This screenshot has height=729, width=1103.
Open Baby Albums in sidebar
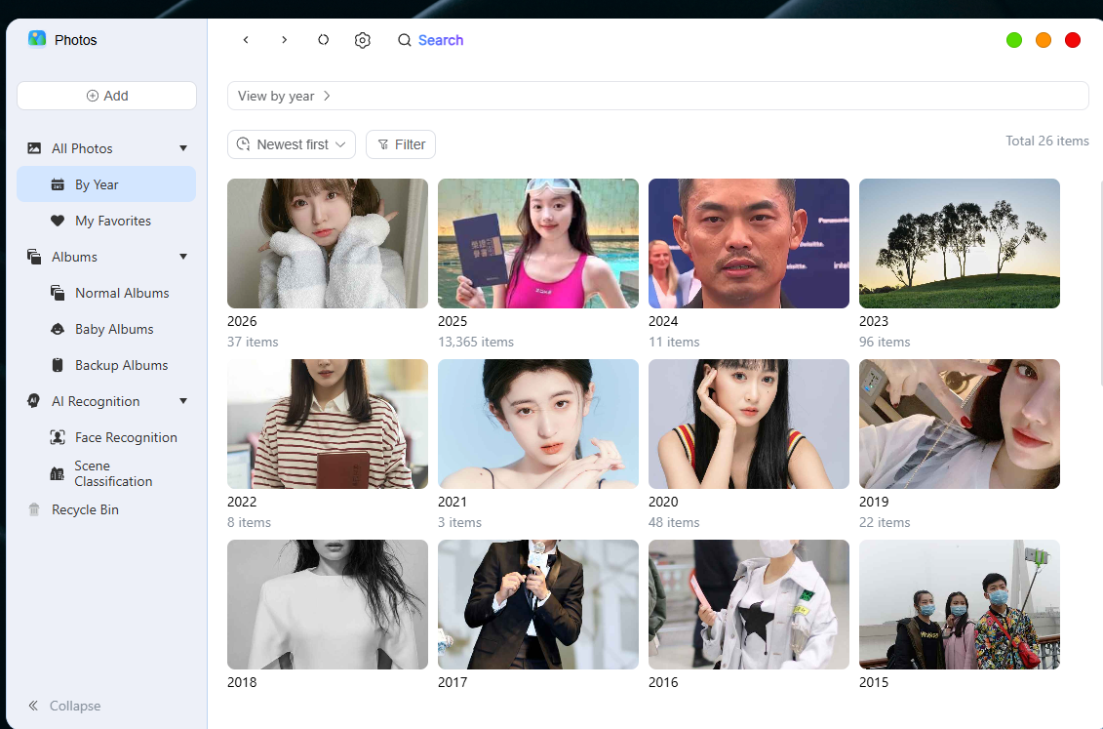(106, 329)
